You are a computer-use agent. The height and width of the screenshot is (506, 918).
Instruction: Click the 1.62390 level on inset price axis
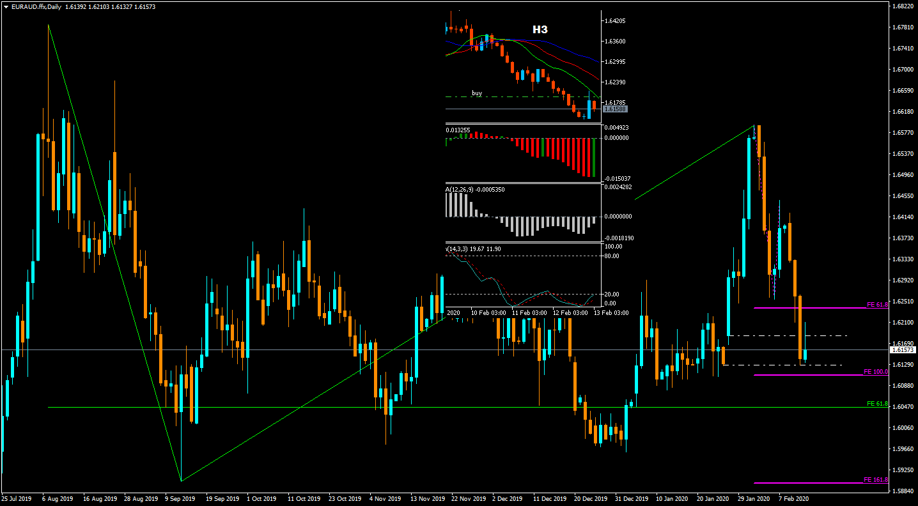[614, 82]
